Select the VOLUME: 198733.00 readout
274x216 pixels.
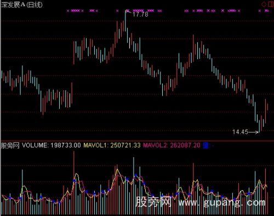[x=52, y=146]
